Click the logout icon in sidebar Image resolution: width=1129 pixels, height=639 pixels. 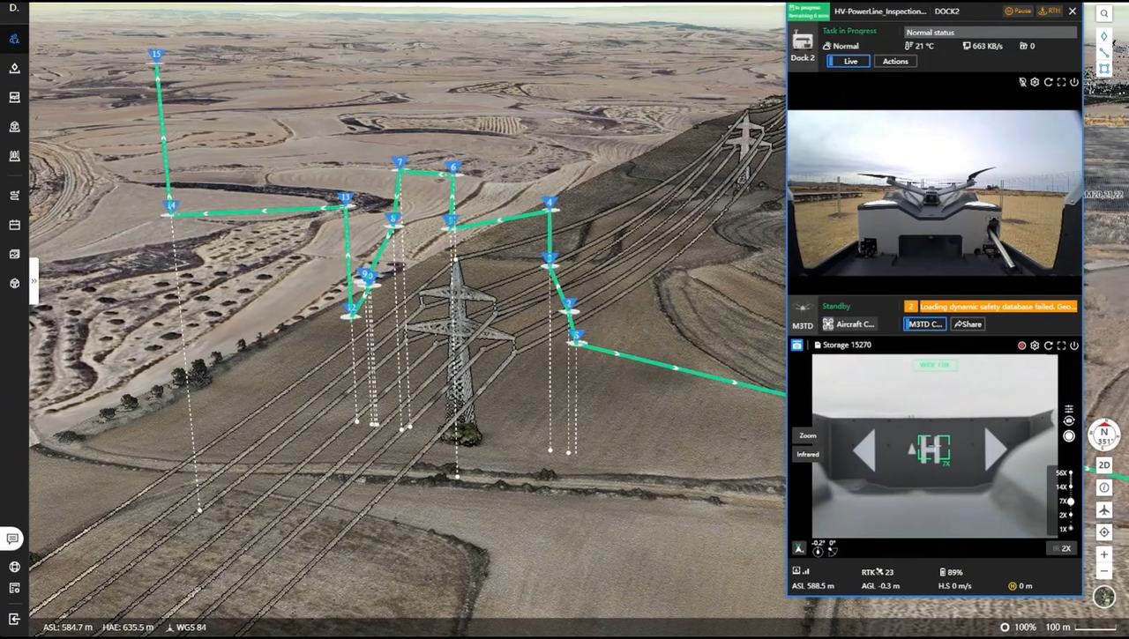click(14, 619)
